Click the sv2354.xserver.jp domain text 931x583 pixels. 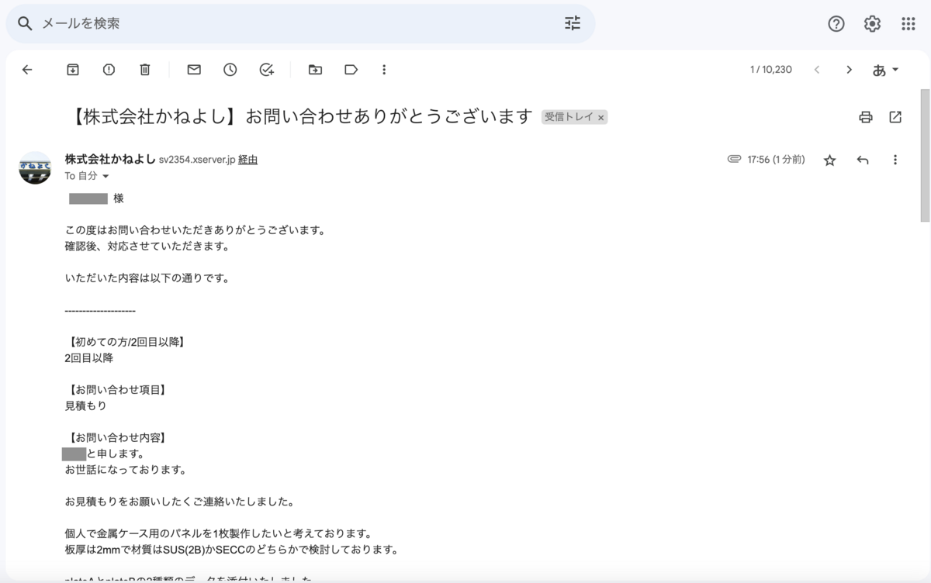pyautogui.click(x=196, y=160)
